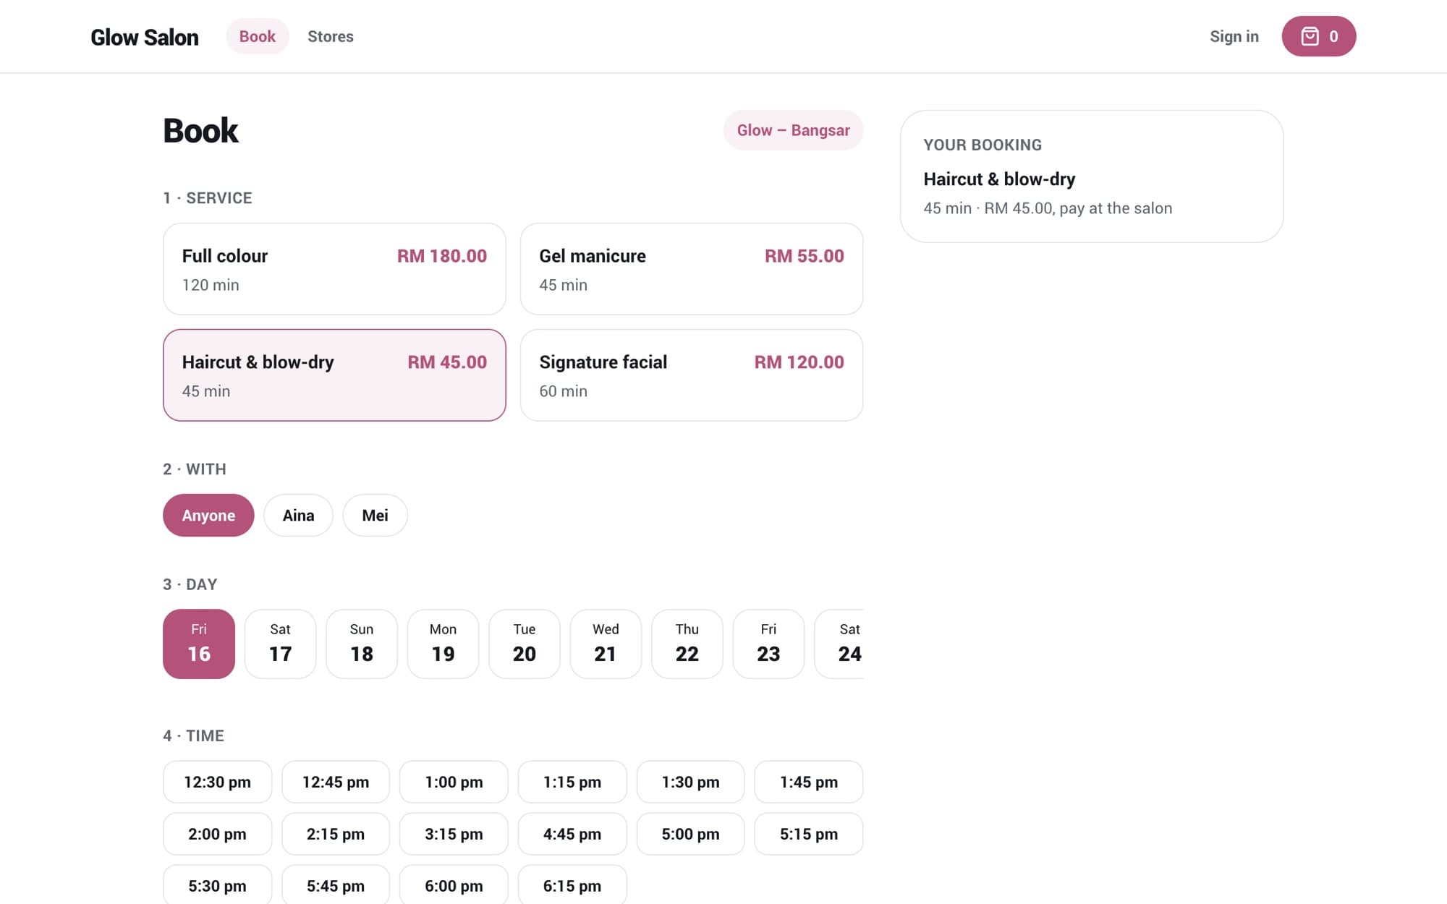This screenshot has width=1447, height=904.
Task: Select the 4:45 pm slot
Action: pos(572,834)
